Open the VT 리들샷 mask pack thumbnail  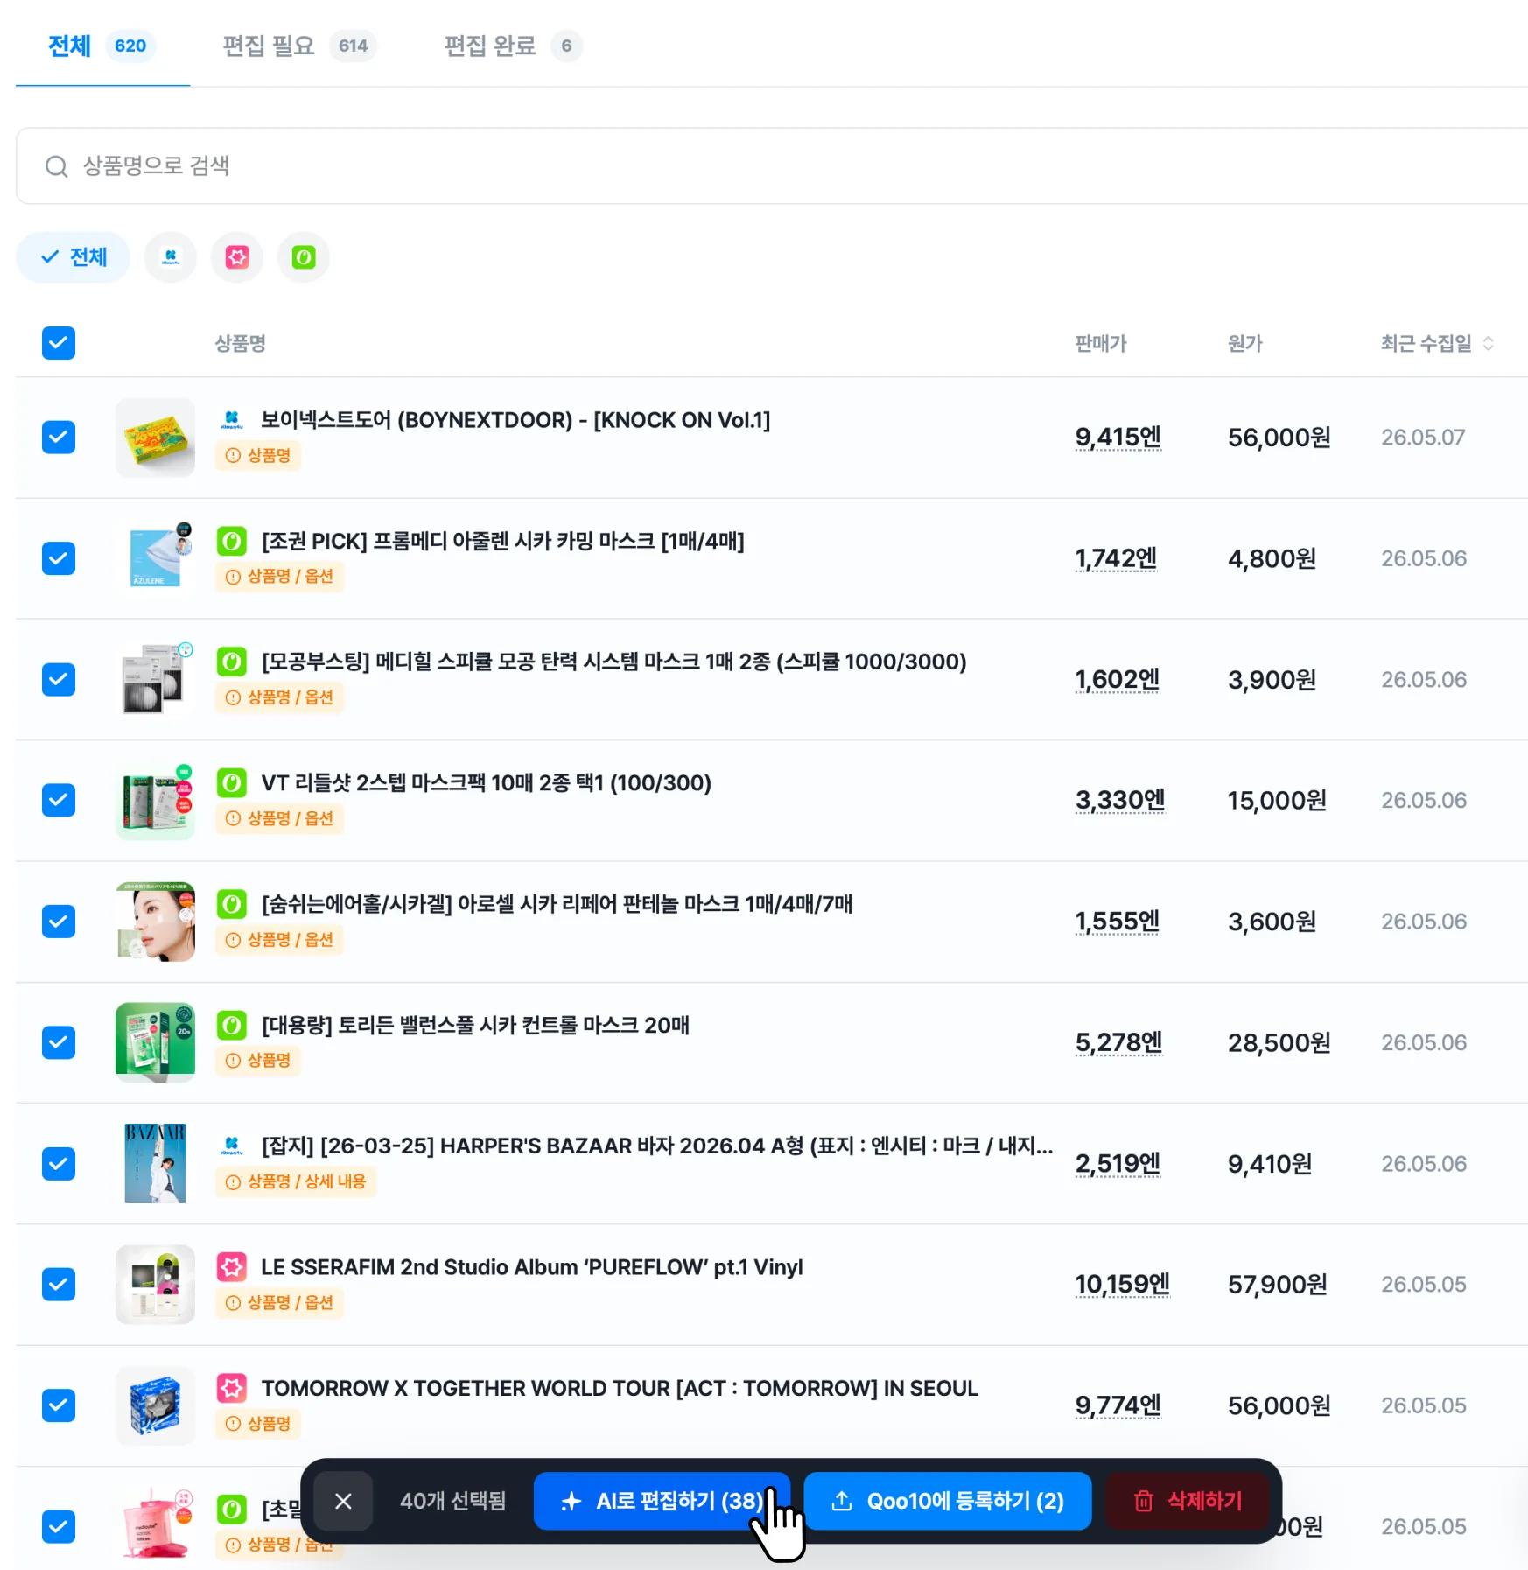click(155, 800)
